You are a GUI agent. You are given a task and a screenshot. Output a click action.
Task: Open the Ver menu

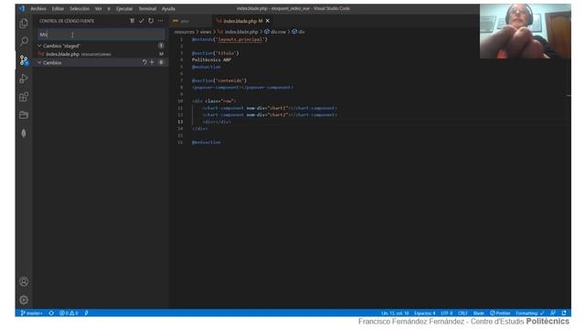click(99, 8)
